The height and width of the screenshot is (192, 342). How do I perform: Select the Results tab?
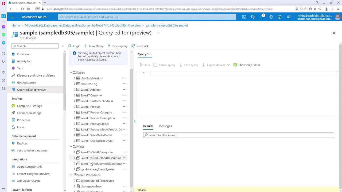148,126
